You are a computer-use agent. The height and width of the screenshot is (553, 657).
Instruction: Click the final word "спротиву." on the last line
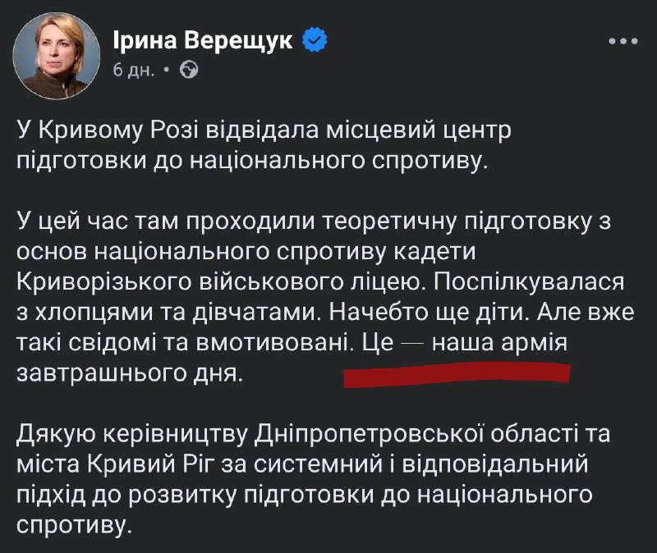pos(74,522)
